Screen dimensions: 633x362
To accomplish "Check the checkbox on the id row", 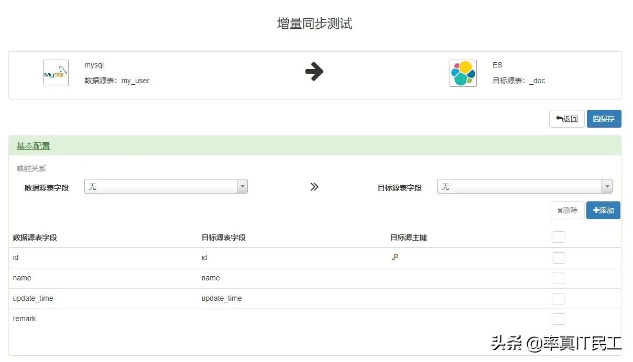I will pos(558,257).
